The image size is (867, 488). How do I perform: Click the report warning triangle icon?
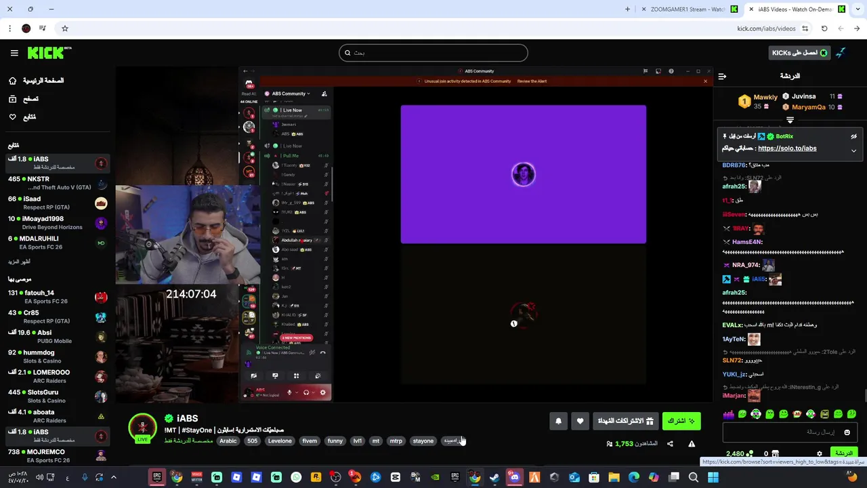[x=692, y=444]
